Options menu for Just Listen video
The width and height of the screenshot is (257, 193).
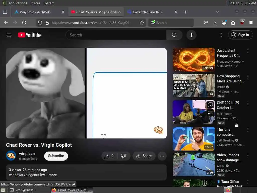[248, 51]
